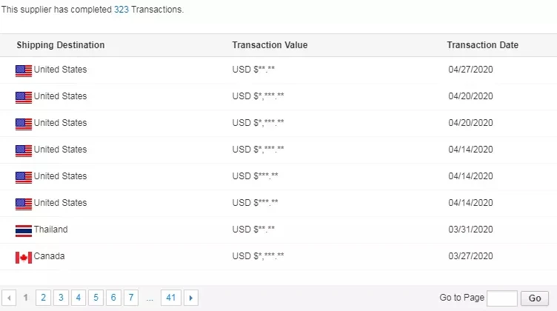The height and width of the screenshot is (311, 557).
Task: Click the Canada flag icon
Action: 24,257
